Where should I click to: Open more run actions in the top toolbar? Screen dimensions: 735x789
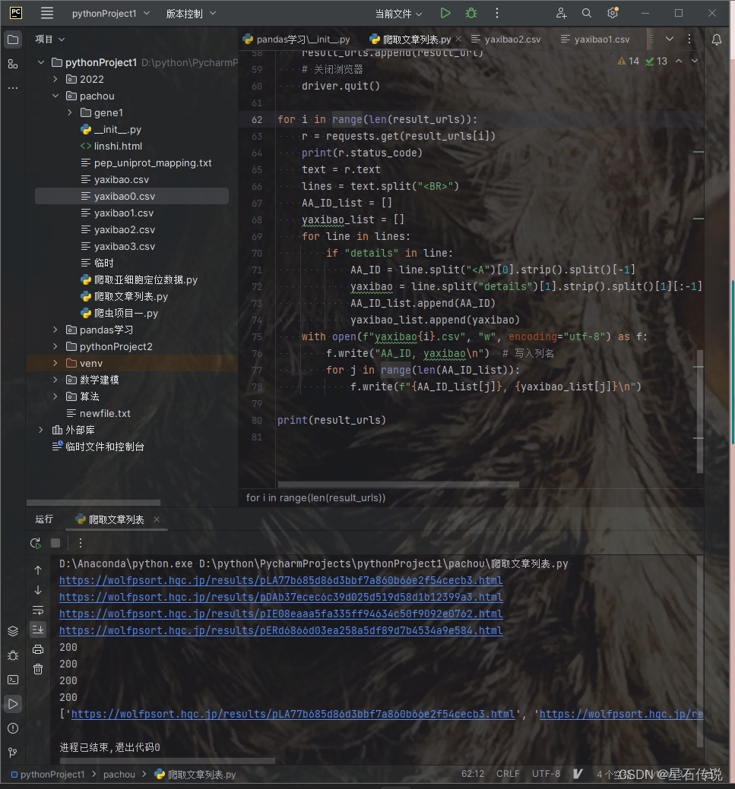497,13
